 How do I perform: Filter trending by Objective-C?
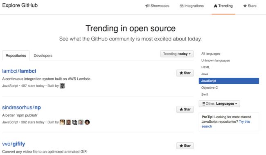pyautogui.click(x=210, y=88)
